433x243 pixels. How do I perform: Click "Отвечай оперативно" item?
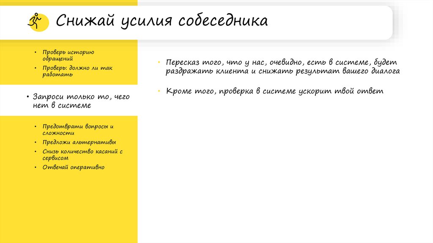(74, 167)
